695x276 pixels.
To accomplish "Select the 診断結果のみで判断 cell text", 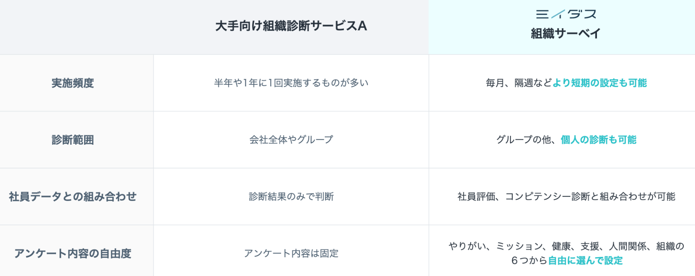I will [x=291, y=197].
